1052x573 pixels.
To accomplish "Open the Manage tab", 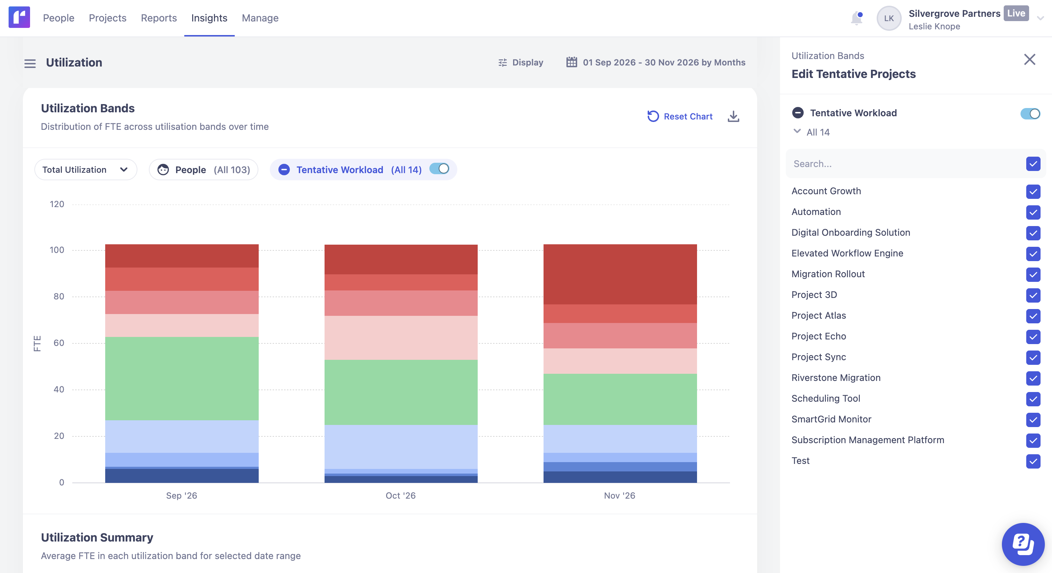I will click(x=260, y=18).
